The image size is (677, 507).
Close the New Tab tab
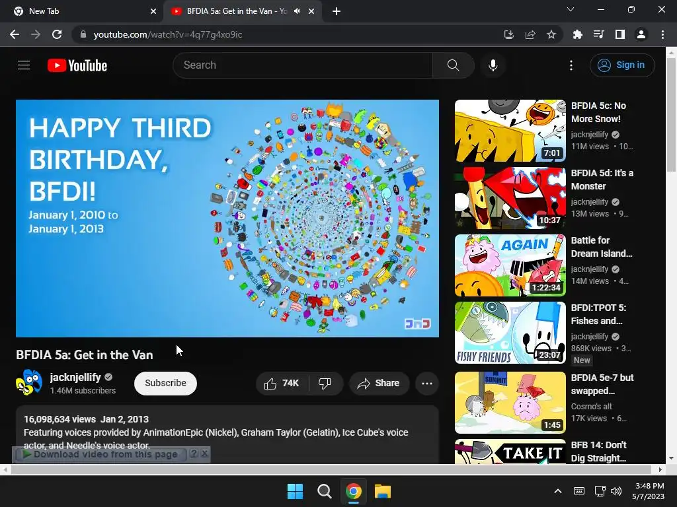153,11
